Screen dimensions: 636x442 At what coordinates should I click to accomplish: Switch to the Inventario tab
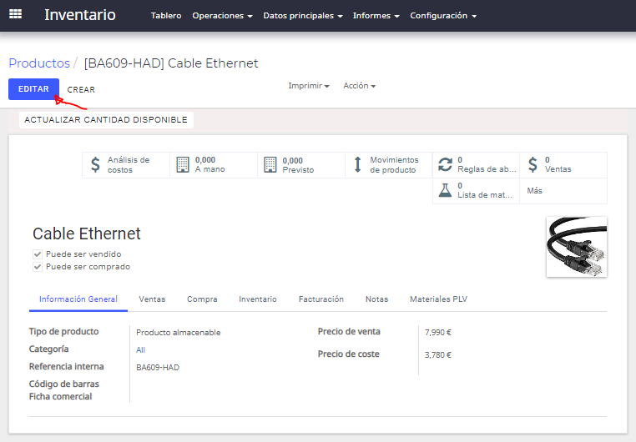[x=258, y=299]
